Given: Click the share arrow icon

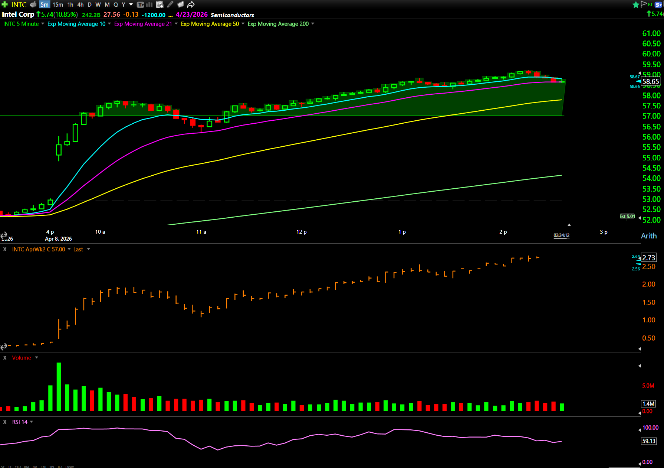Looking at the screenshot, I should pos(191,4).
